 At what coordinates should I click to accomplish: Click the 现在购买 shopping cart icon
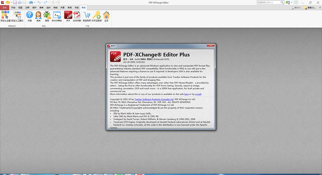pyautogui.click(x=87, y=16)
